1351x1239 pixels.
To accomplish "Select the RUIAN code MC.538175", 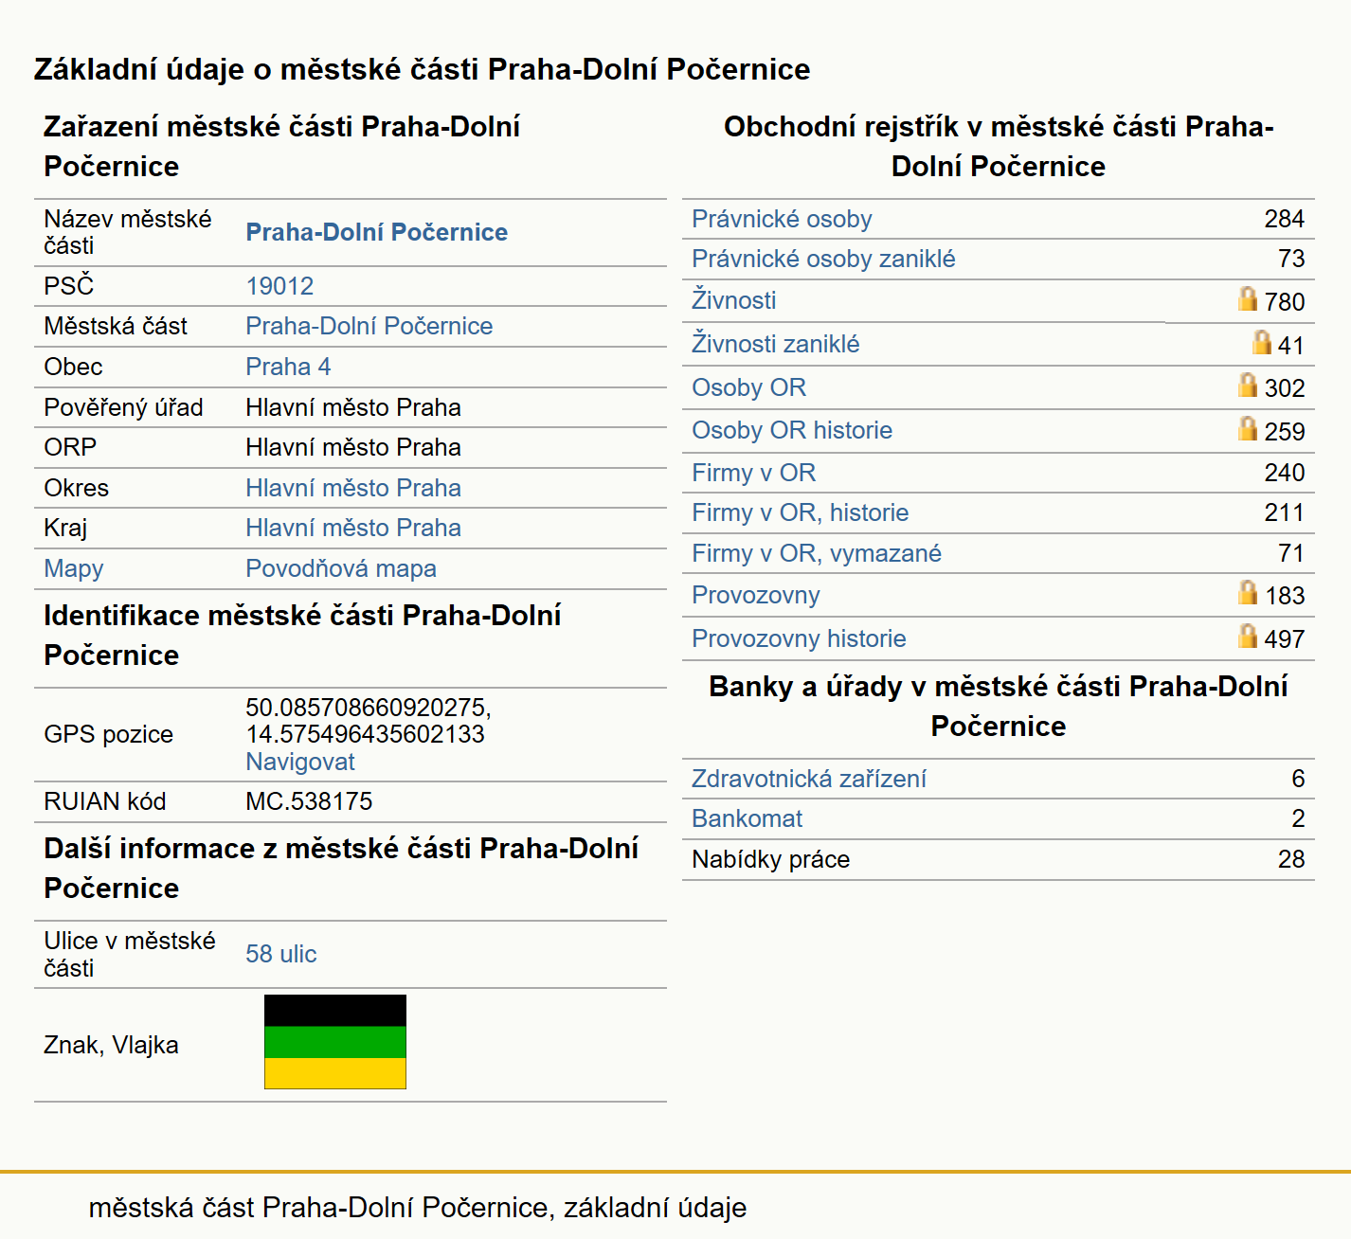I will pyautogui.click(x=309, y=801).
